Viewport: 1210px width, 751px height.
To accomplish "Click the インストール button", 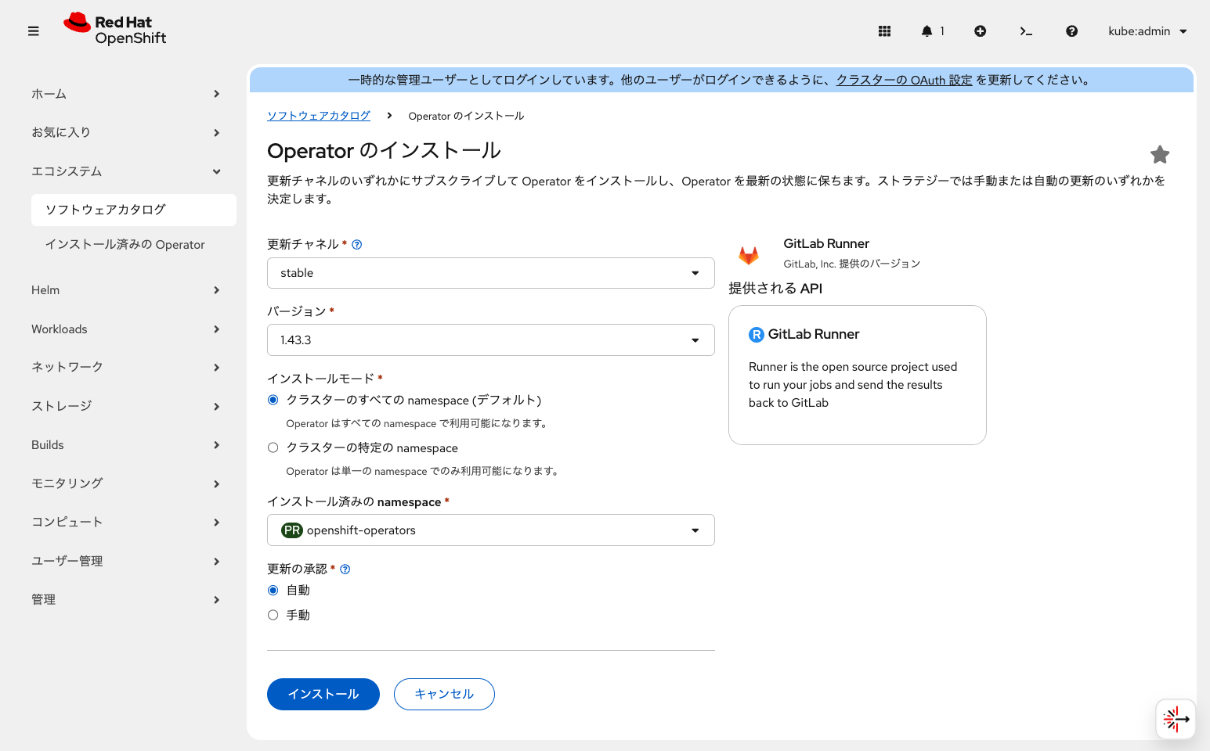I will point(323,694).
